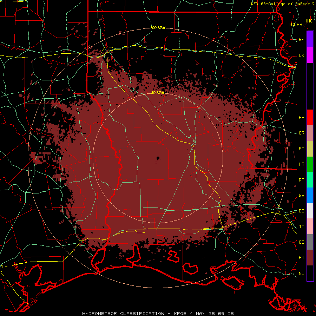Image resolution: width=316 pixels, height=316 pixels.
Task: Click the BD yellow legend swatch
Action: click(x=310, y=149)
